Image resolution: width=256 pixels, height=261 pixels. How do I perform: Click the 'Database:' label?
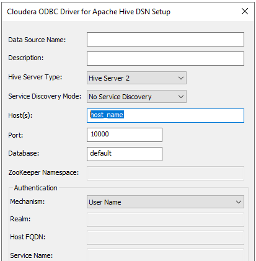pos(24,153)
